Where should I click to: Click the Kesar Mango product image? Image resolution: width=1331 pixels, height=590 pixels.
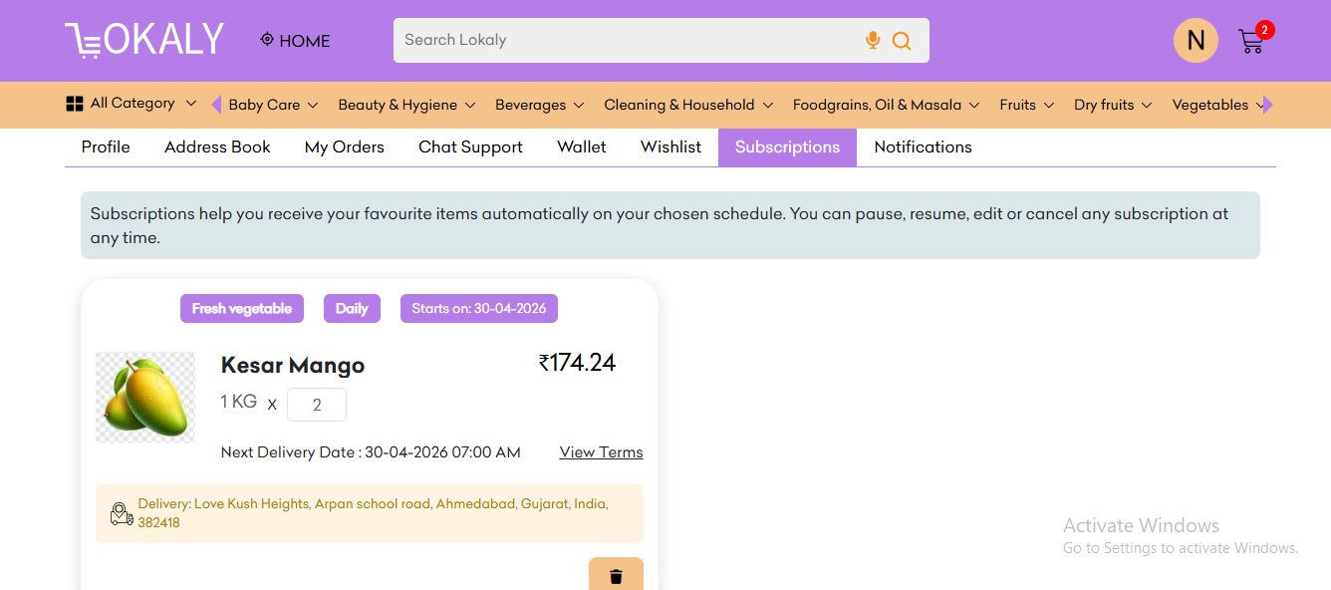click(x=145, y=397)
